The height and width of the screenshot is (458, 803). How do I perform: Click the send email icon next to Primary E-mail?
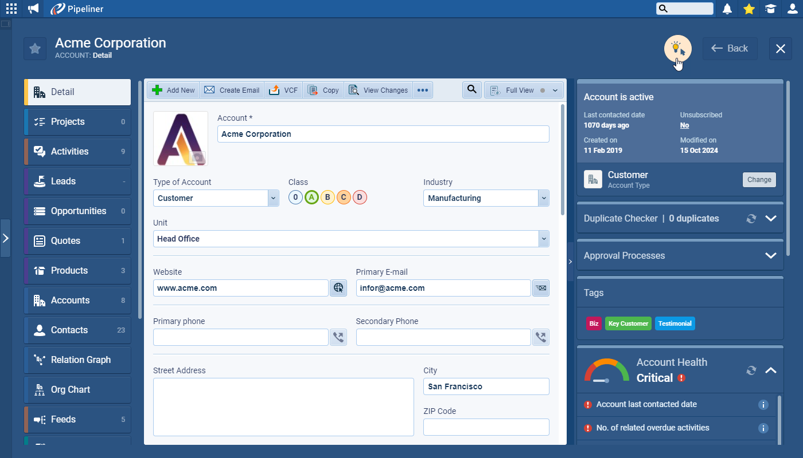[540, 288]
